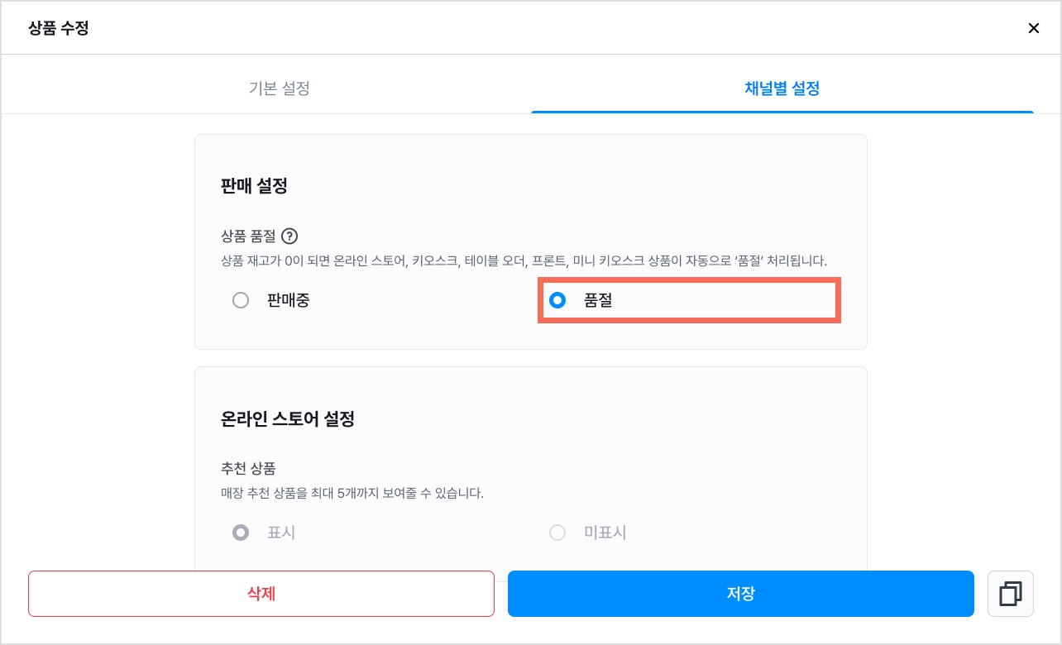Screen dimensions: 1062x645
Task: Select the 판매중 radio button
Action: [241, 300]
